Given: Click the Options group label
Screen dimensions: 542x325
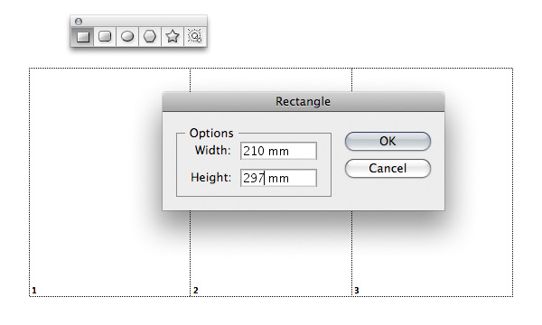Looking at the screenshot, I should [211, 134].
